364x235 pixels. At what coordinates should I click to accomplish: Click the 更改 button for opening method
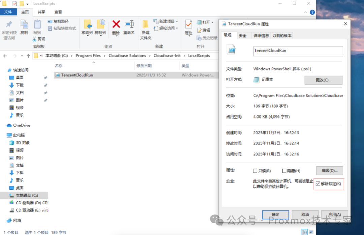pyautogui.click(x=323, y=80)
